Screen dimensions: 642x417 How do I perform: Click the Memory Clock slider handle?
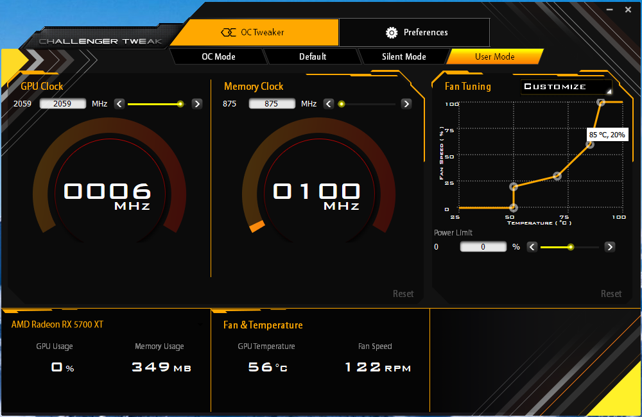(342, 104)
